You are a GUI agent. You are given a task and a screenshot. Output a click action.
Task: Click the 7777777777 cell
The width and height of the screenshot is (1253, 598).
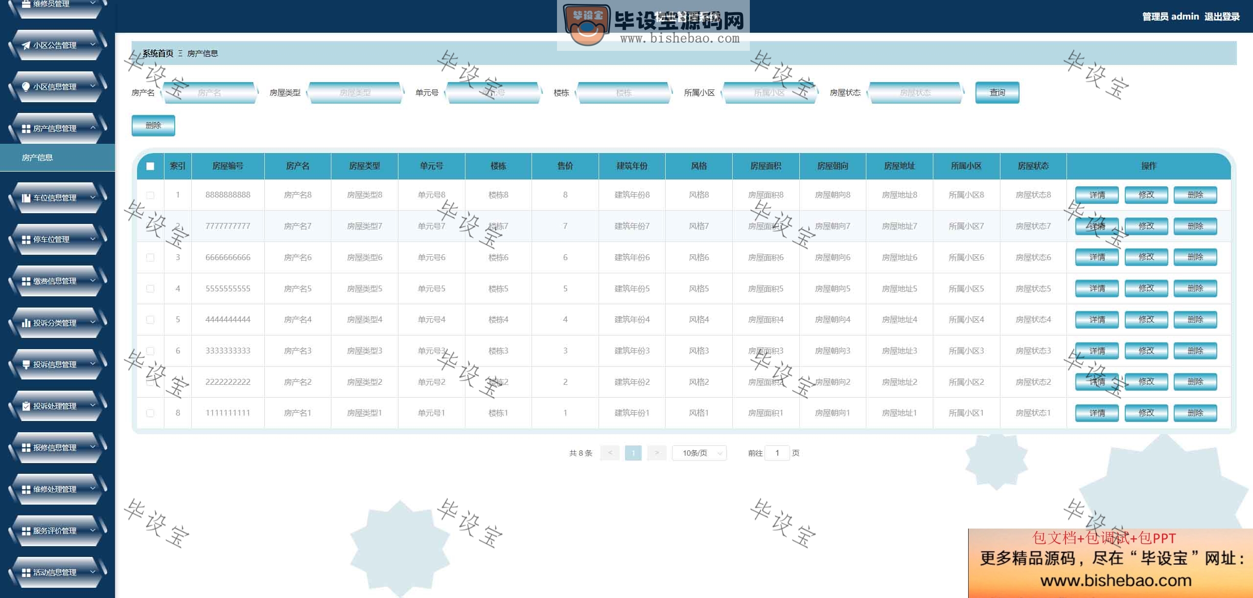(x=228, y=226)
